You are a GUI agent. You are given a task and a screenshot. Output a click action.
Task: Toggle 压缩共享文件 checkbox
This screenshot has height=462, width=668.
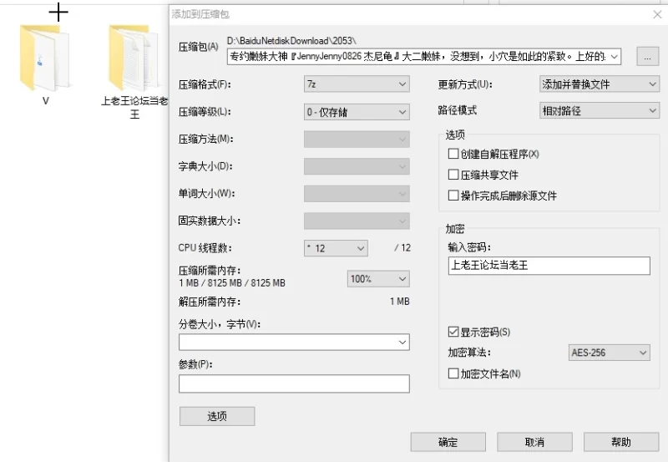click(x=453, y=175)
